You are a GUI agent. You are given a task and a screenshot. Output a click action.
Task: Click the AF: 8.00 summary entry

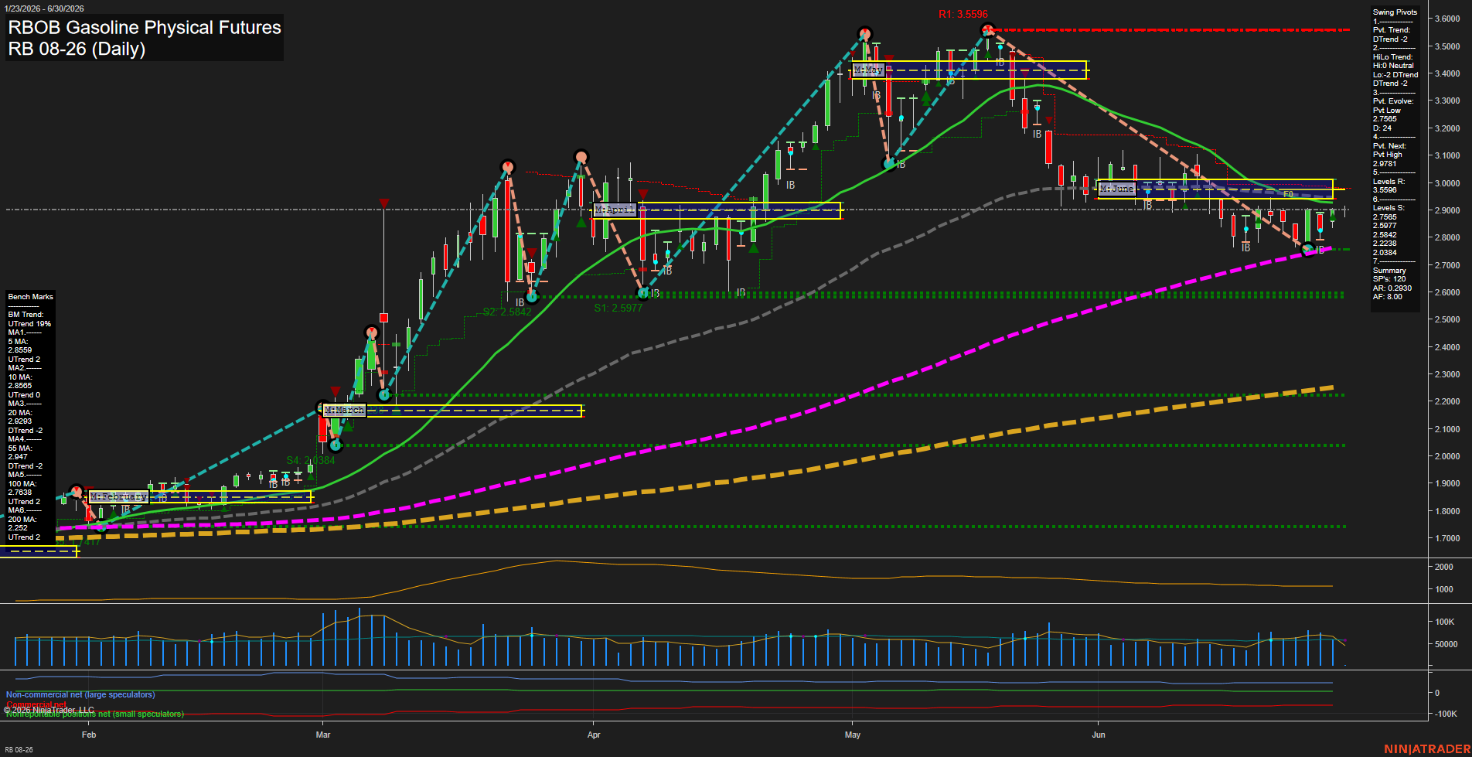click(1388, 297)
